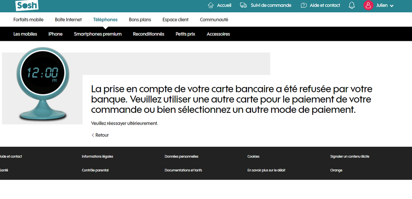The width and height of the screenshot is (412, 199).
Task: Click the delivery truck order tracking icon
Action: tap(243, 5)
